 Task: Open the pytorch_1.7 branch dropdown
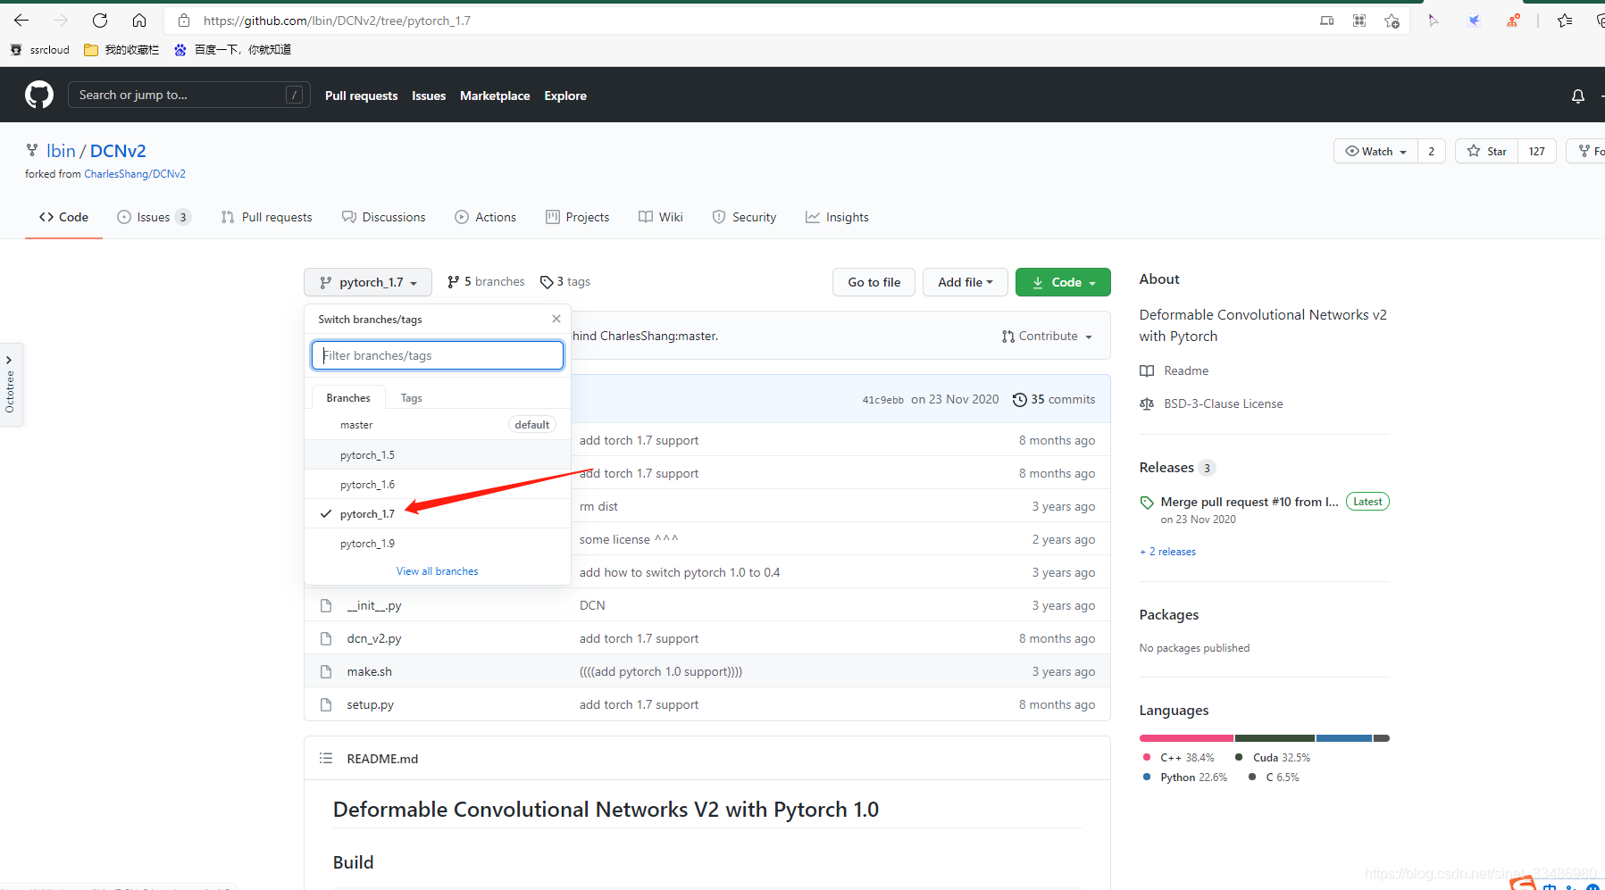coord(368,282)
